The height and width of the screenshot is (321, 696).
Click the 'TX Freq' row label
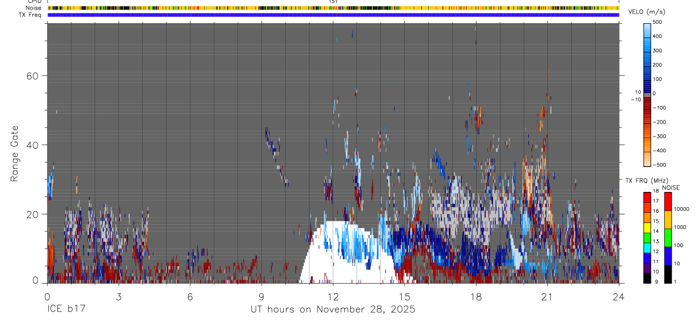[x=31, y=15]
